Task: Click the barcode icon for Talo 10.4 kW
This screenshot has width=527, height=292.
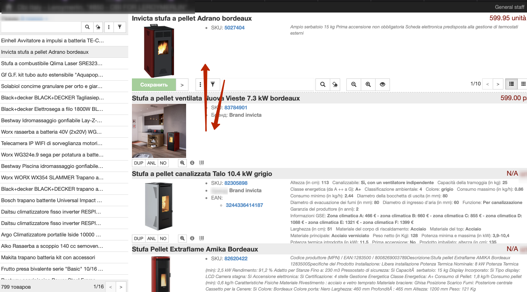Action: [x=202, y=238]
